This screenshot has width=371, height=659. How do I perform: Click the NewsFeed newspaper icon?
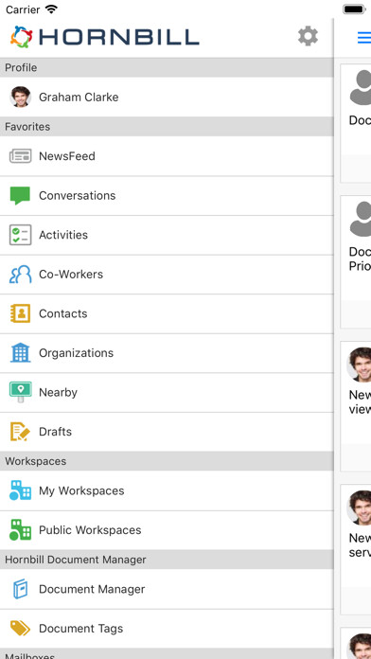tap(20, 156)
